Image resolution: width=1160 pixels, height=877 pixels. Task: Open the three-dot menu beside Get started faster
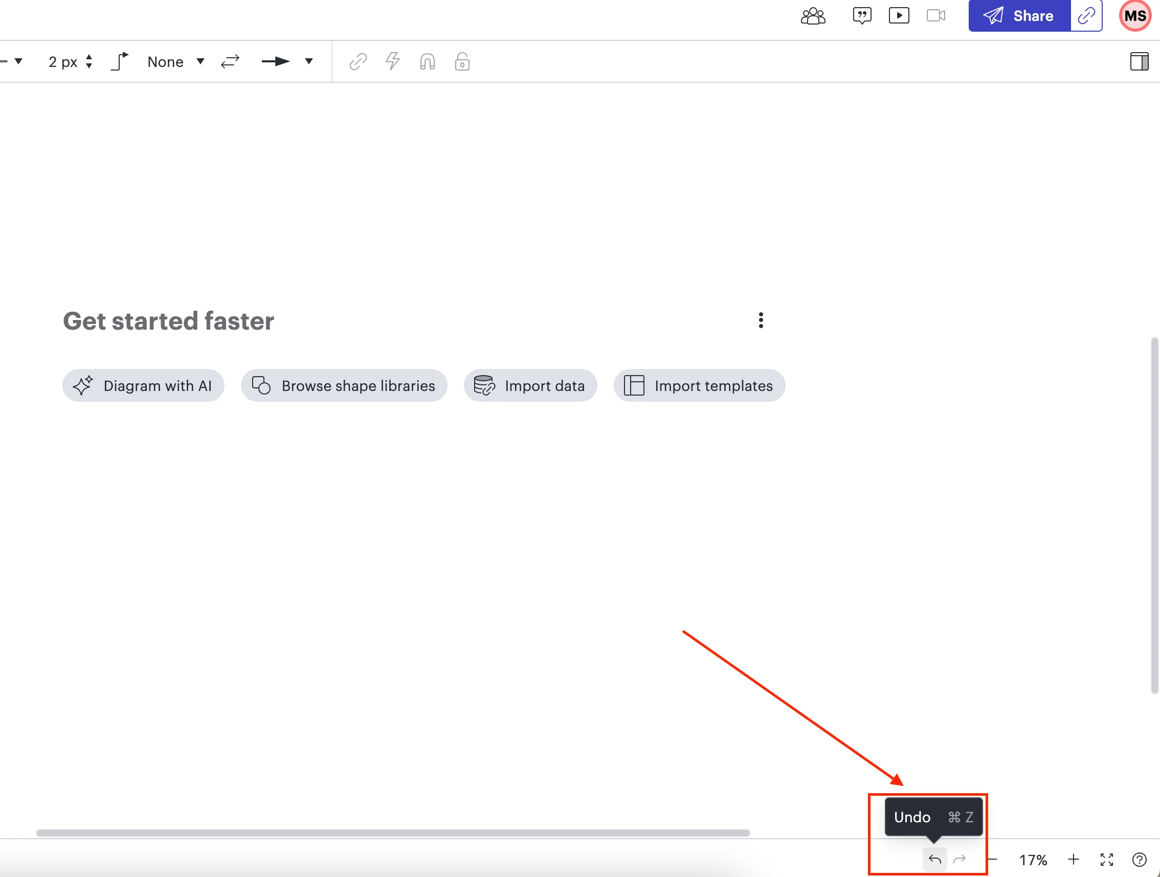point(761,320)
